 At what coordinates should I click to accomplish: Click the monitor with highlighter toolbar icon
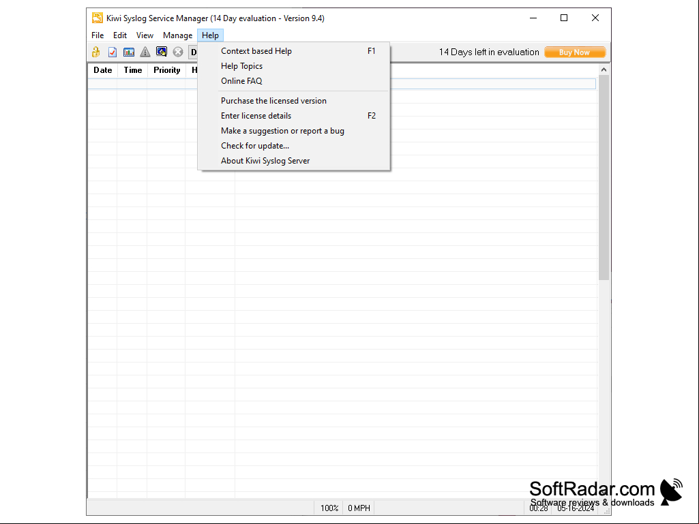click(x=162, y=52)
